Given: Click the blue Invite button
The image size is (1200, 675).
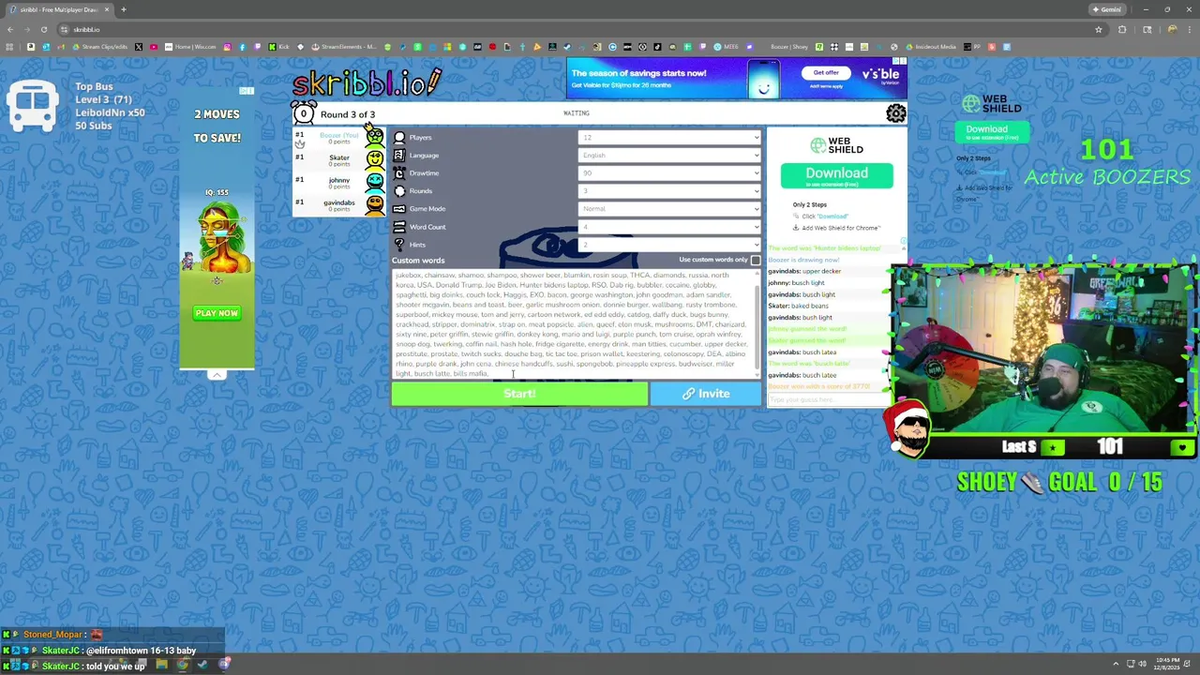Looking at the screenshot, I should [706, 394].
